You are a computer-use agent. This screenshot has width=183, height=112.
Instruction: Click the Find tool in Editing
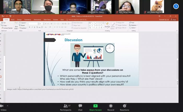pyautogui.click(x=132, y=23)
